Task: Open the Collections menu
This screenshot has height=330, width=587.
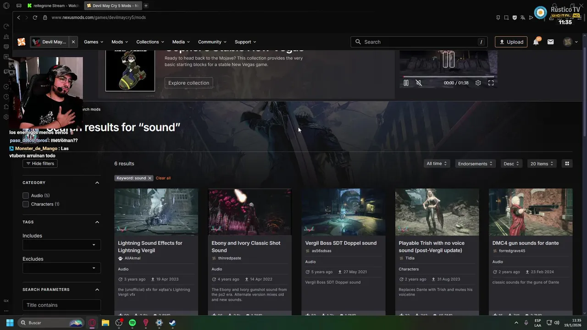Action: (x=150, y=42)
